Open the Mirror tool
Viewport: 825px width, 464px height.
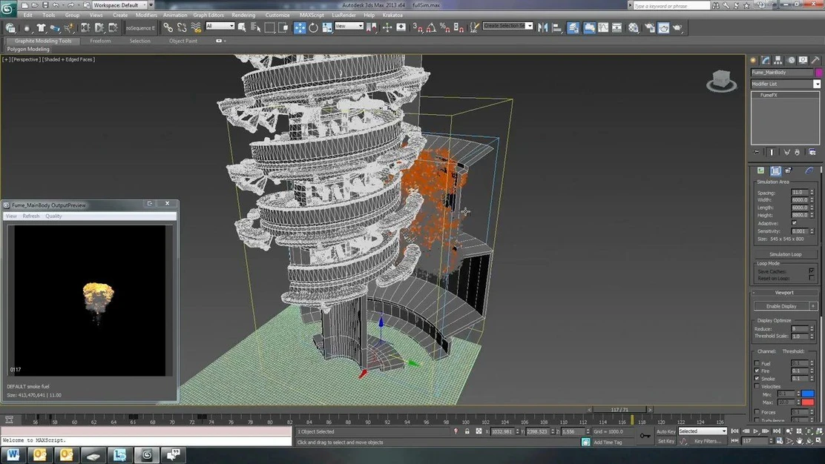[x=543, y=27]
